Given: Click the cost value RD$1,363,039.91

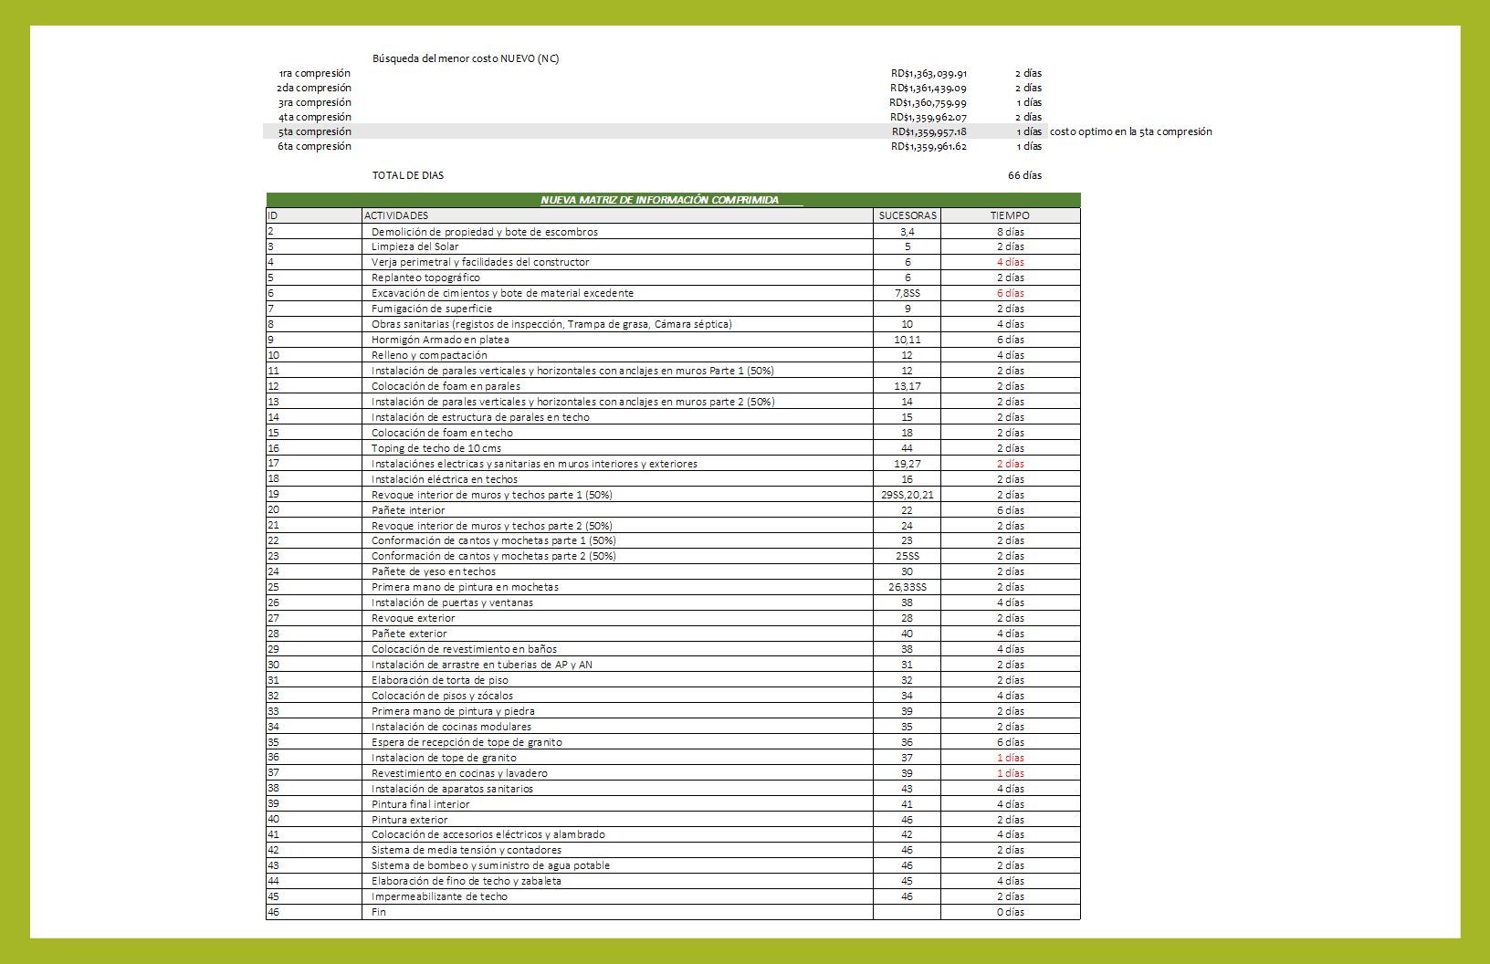Looking at the screenshot, I should tap(929, 73).
